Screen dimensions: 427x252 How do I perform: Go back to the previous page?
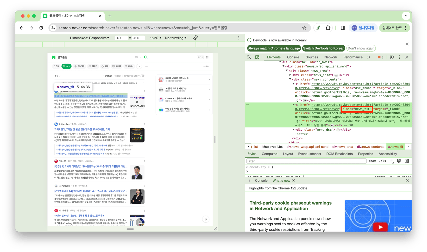(x=22, y=28)
